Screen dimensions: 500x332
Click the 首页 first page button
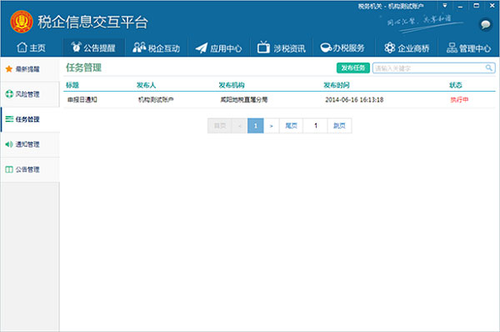pyautogui.click(x=220, y=126)
